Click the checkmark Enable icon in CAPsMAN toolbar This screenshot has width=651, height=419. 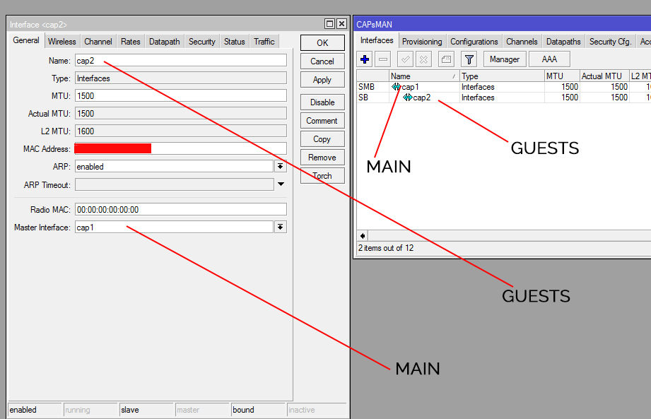(405, 59)
